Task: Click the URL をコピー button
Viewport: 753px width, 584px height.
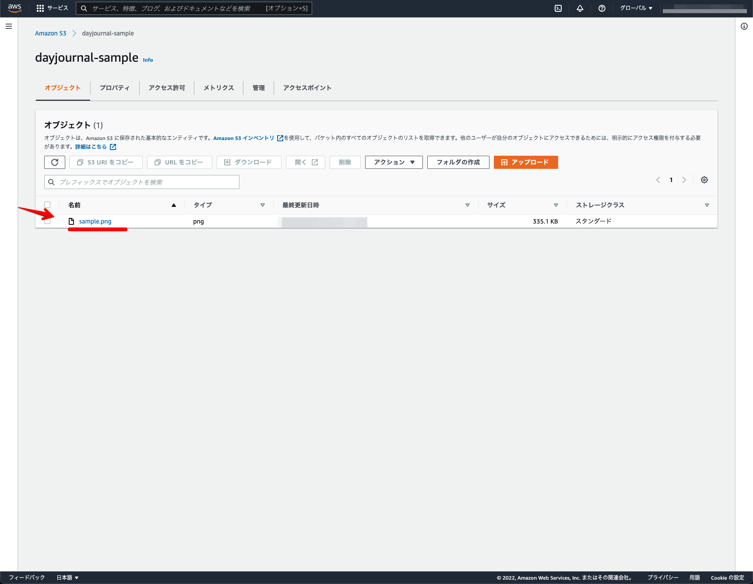Action: 179,162
